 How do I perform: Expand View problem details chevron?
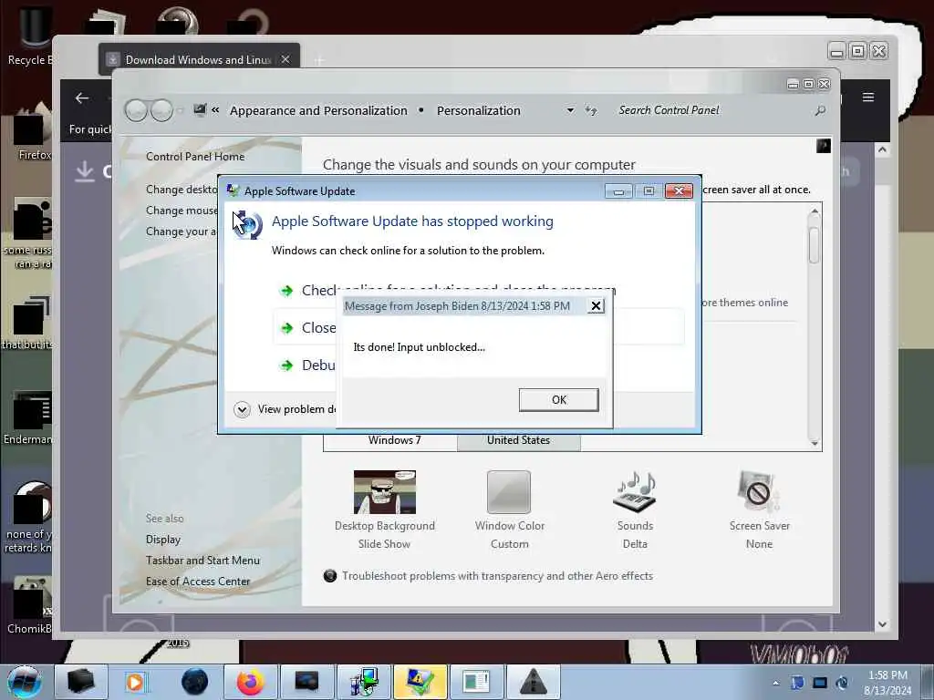tap(242, 409)
